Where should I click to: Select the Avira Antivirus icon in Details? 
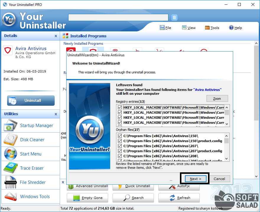click(8, 50)
